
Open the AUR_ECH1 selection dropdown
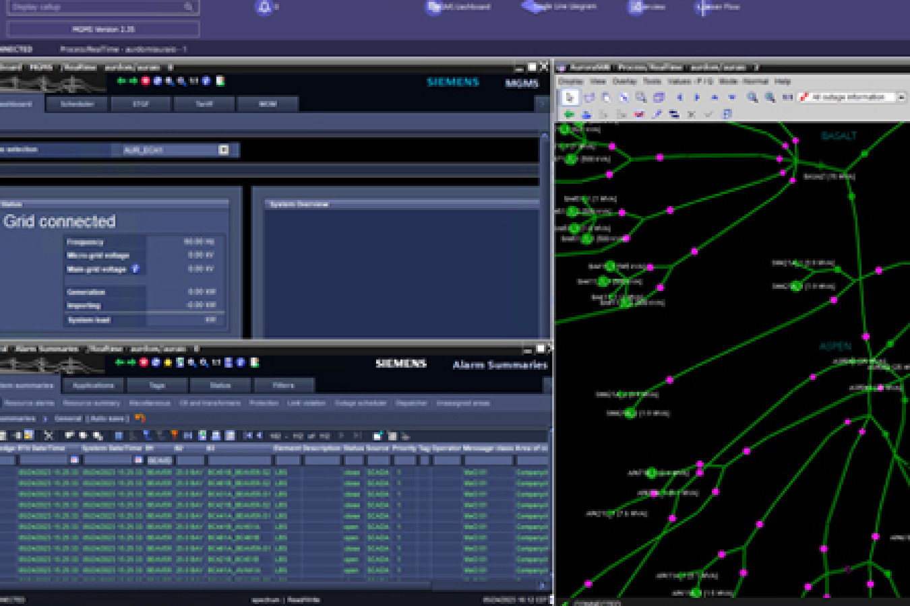(x=224, y=149)
